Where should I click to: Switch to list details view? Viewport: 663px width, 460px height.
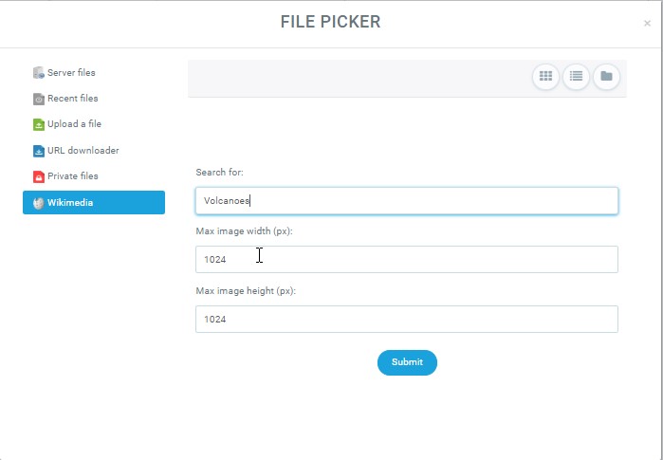576,77
